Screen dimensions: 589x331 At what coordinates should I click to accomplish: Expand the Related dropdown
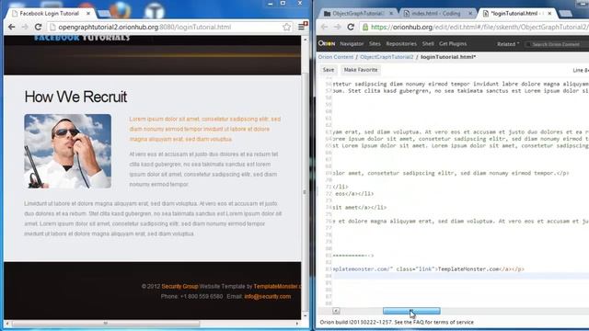coord(508,44)
